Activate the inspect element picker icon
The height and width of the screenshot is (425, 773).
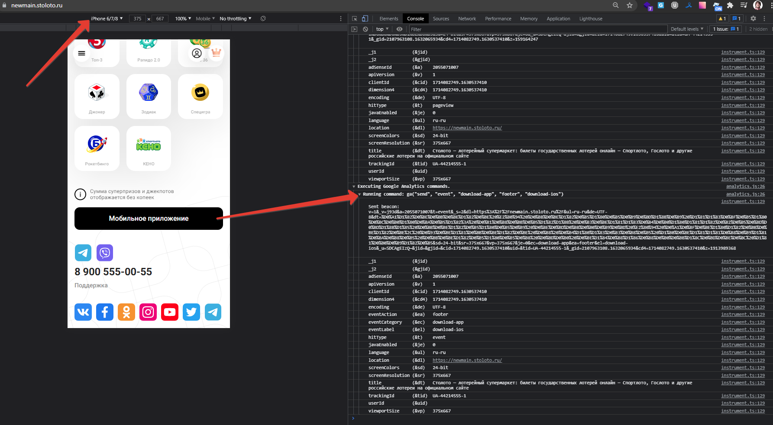click(x=355, y=19)
